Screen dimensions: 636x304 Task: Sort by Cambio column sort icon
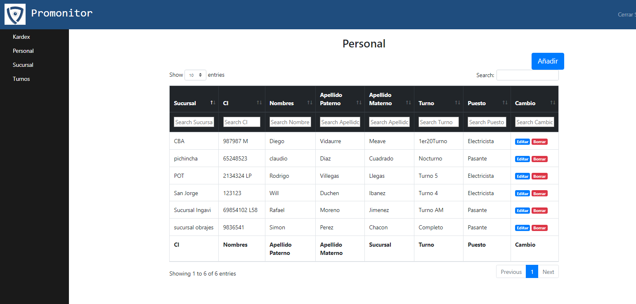point(553,102)
